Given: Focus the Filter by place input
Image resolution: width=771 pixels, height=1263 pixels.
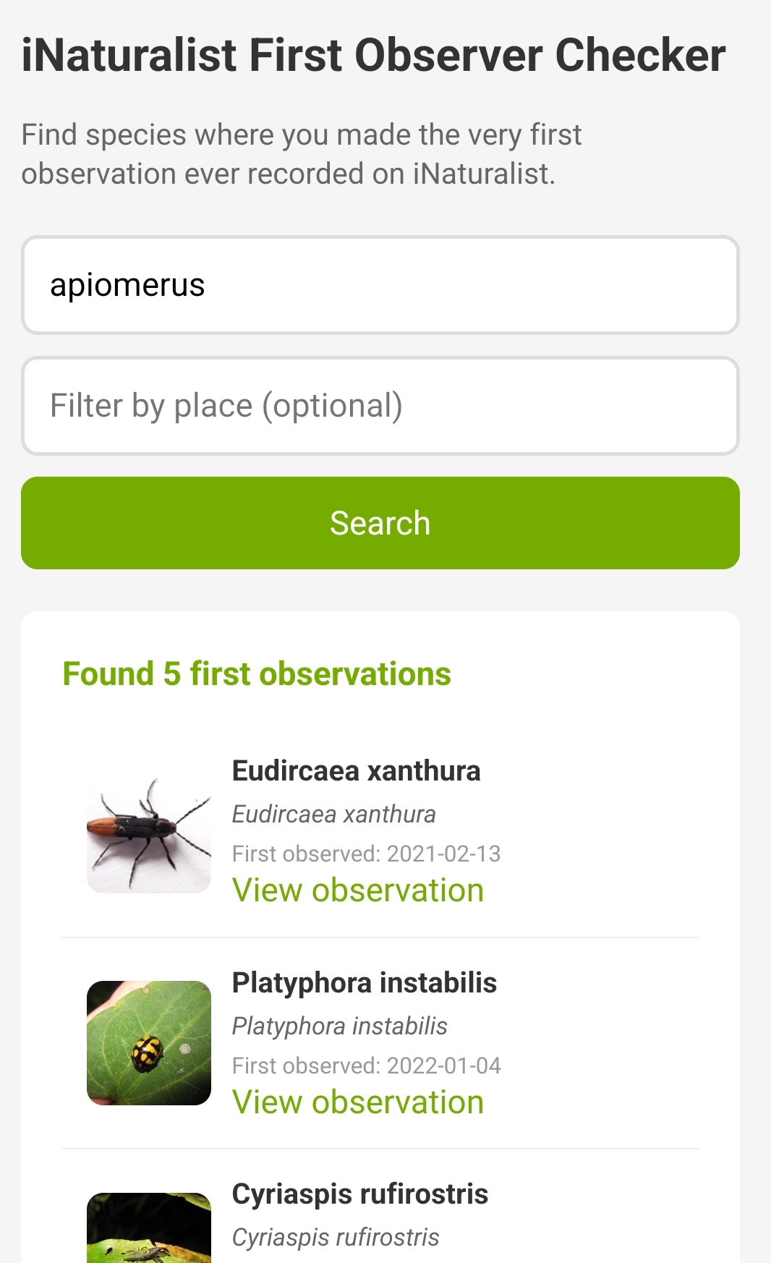Looking at the screenshot, I should point(380,406).
